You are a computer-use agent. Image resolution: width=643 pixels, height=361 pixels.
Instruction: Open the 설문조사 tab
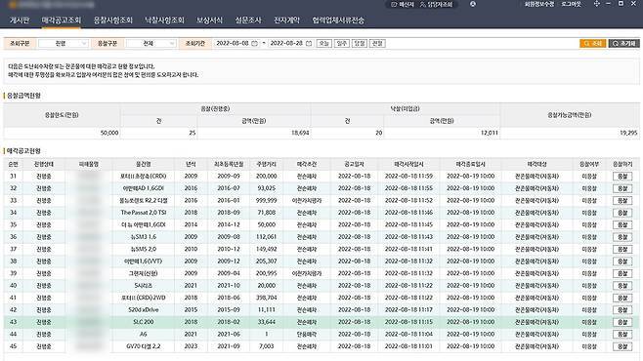(247, 20)
